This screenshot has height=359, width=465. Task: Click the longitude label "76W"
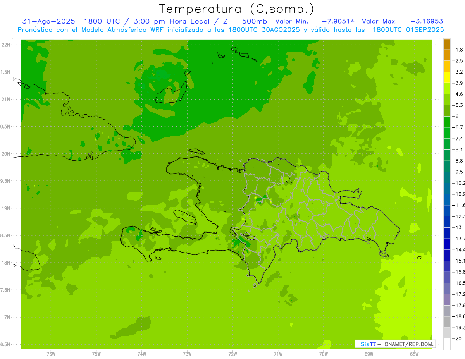[x=51, y=354]
